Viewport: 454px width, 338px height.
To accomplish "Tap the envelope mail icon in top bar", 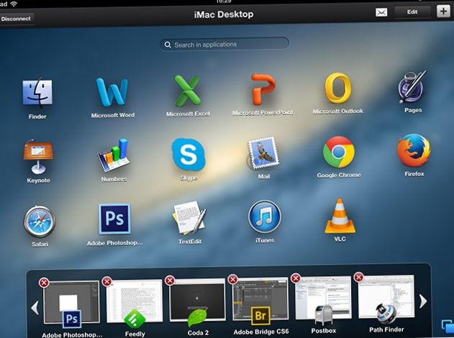I will pyautogui.click(x=381, y=12).
